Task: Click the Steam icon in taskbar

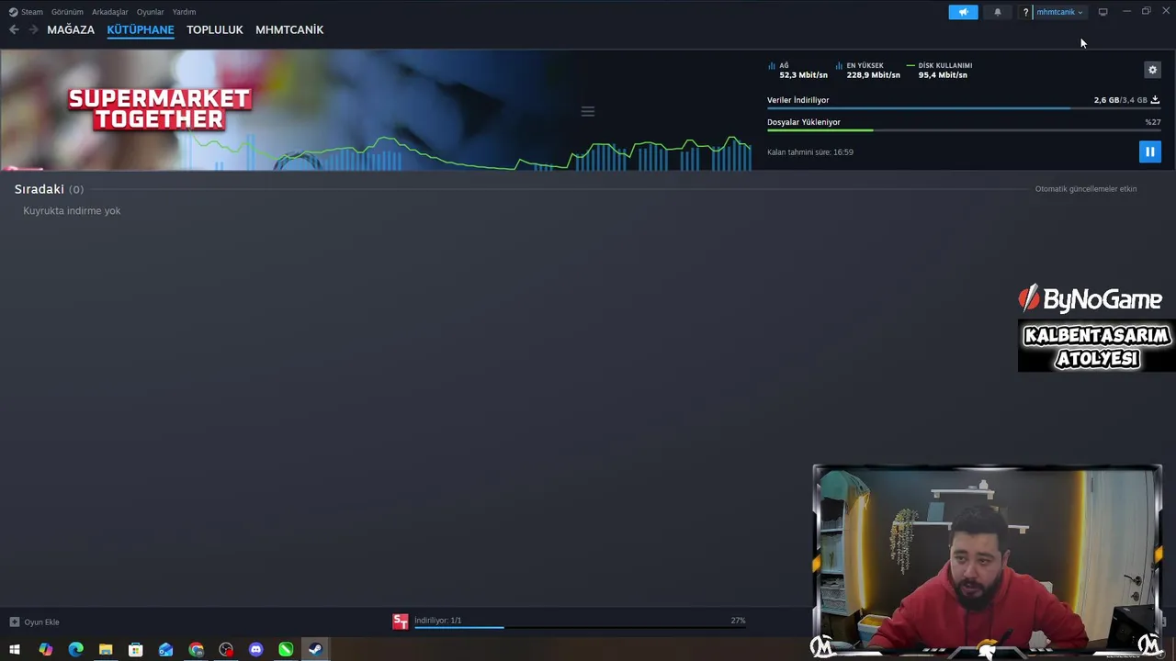Action: pyautogui.click(x=315, y=650)
